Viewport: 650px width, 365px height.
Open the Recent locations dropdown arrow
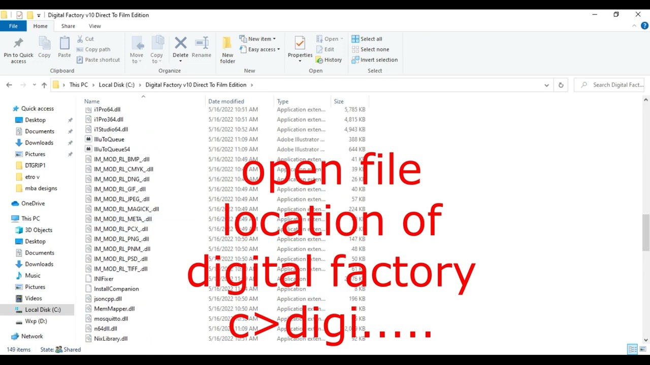point(35,85)
